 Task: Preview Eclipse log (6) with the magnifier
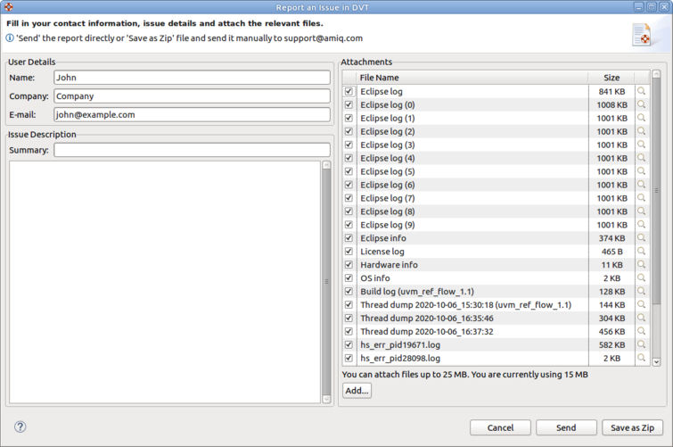(x=641, y=185)
